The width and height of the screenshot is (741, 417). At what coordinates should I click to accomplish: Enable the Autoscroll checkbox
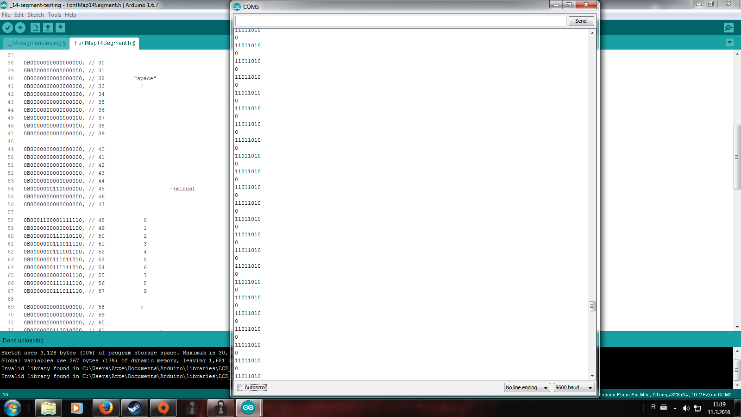(240, 387)
